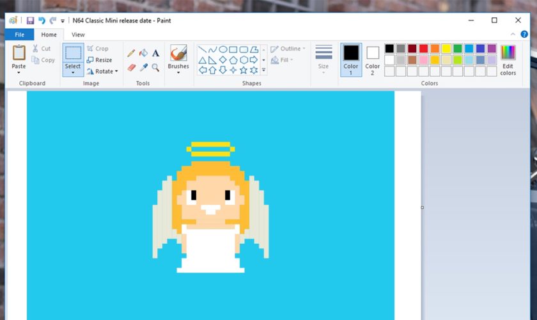Open the Paste dropdown arrow
537x320 pixels.
[19, 72]
